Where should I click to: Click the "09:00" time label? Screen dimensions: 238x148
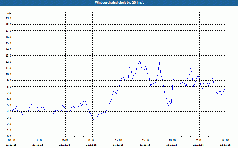click(x=92, y=140)
